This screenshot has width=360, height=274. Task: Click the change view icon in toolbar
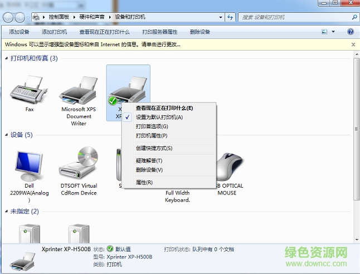coord(324,32)
